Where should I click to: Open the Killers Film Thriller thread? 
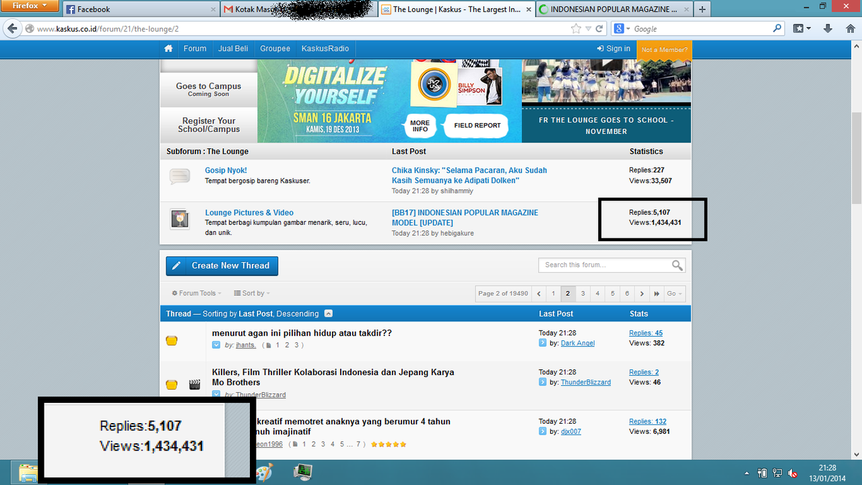coord(333,377)
